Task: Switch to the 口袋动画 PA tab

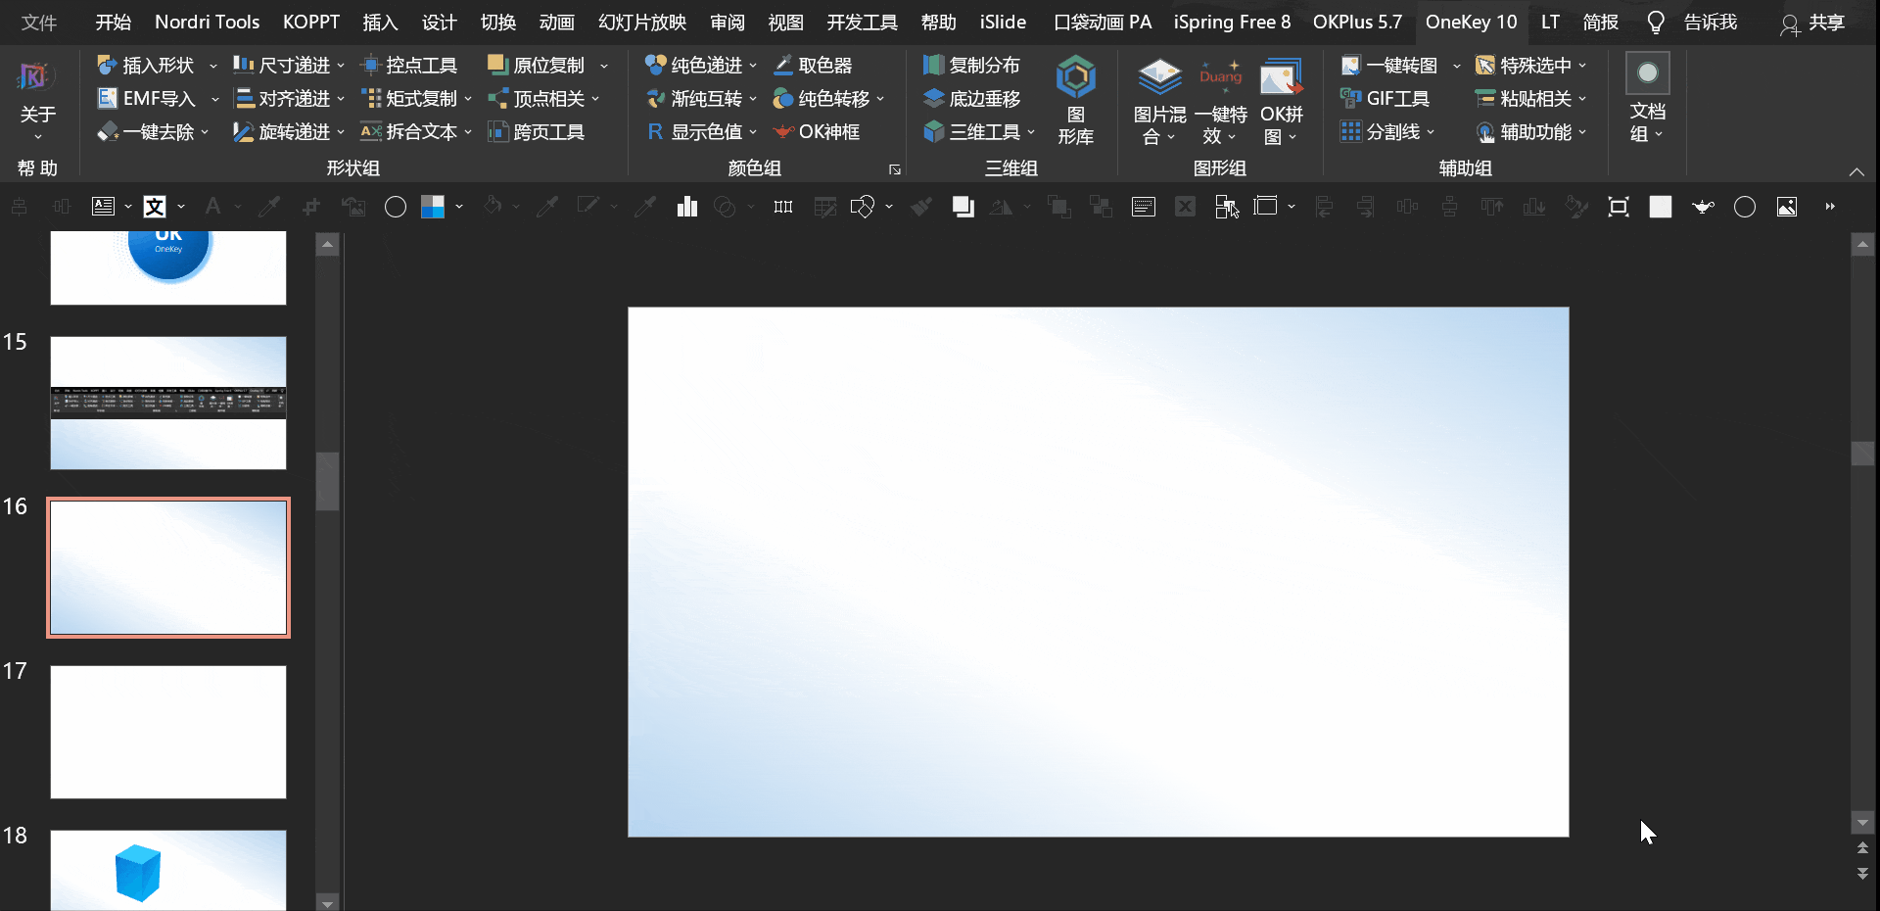Action: [x=1103, y=23]
